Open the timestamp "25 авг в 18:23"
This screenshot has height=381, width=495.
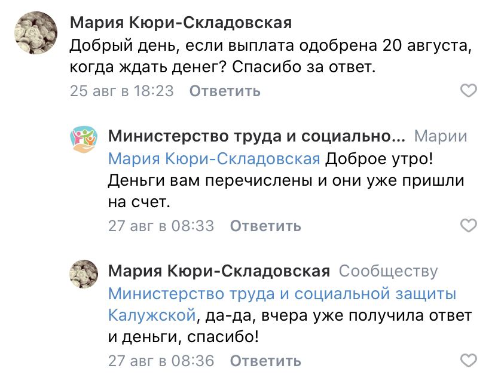pyautogui.click(x=122, y=91)
